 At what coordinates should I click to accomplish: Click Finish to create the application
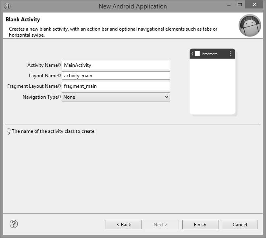[200, 225]
